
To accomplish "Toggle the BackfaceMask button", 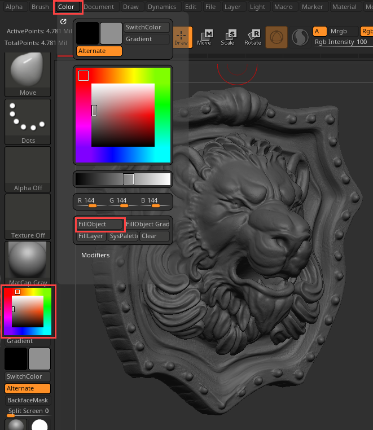I will (x=28, y=400).
